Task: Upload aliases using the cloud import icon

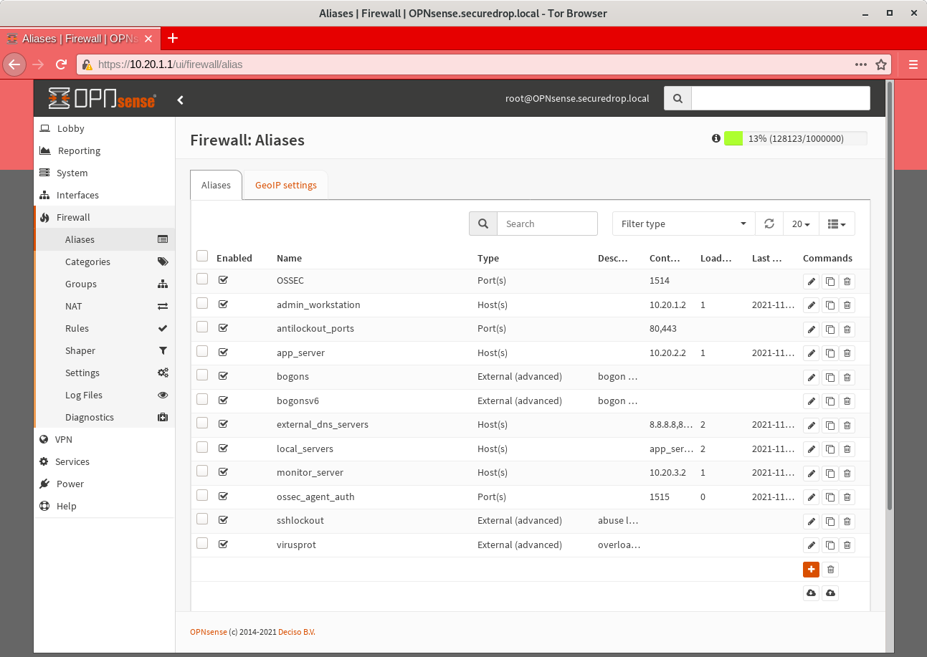Action: [830, 593]
